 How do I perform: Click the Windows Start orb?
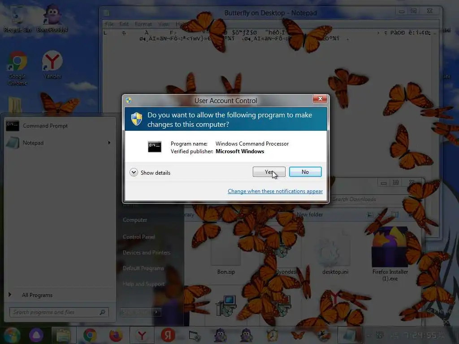[12, 335]
